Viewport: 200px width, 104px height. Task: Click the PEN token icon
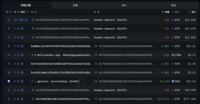(x=173, y=81)
